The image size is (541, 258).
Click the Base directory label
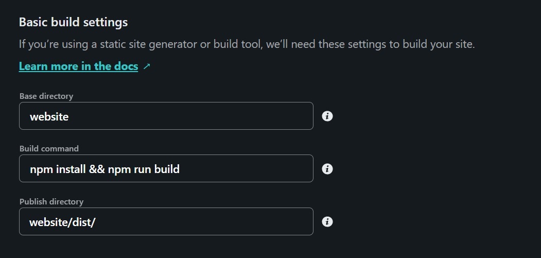(x=46, y=96)
